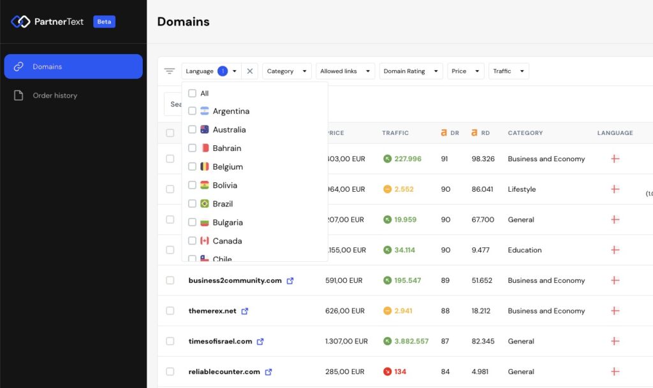Click plus icon in Education row
Image resolution: width=653 pixels, height=388 pixels.
tap(615, 250)
